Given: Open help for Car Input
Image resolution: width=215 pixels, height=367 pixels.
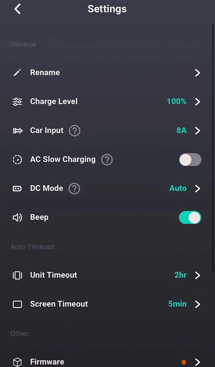Looking at the screenshot, I should coord(75,131).
